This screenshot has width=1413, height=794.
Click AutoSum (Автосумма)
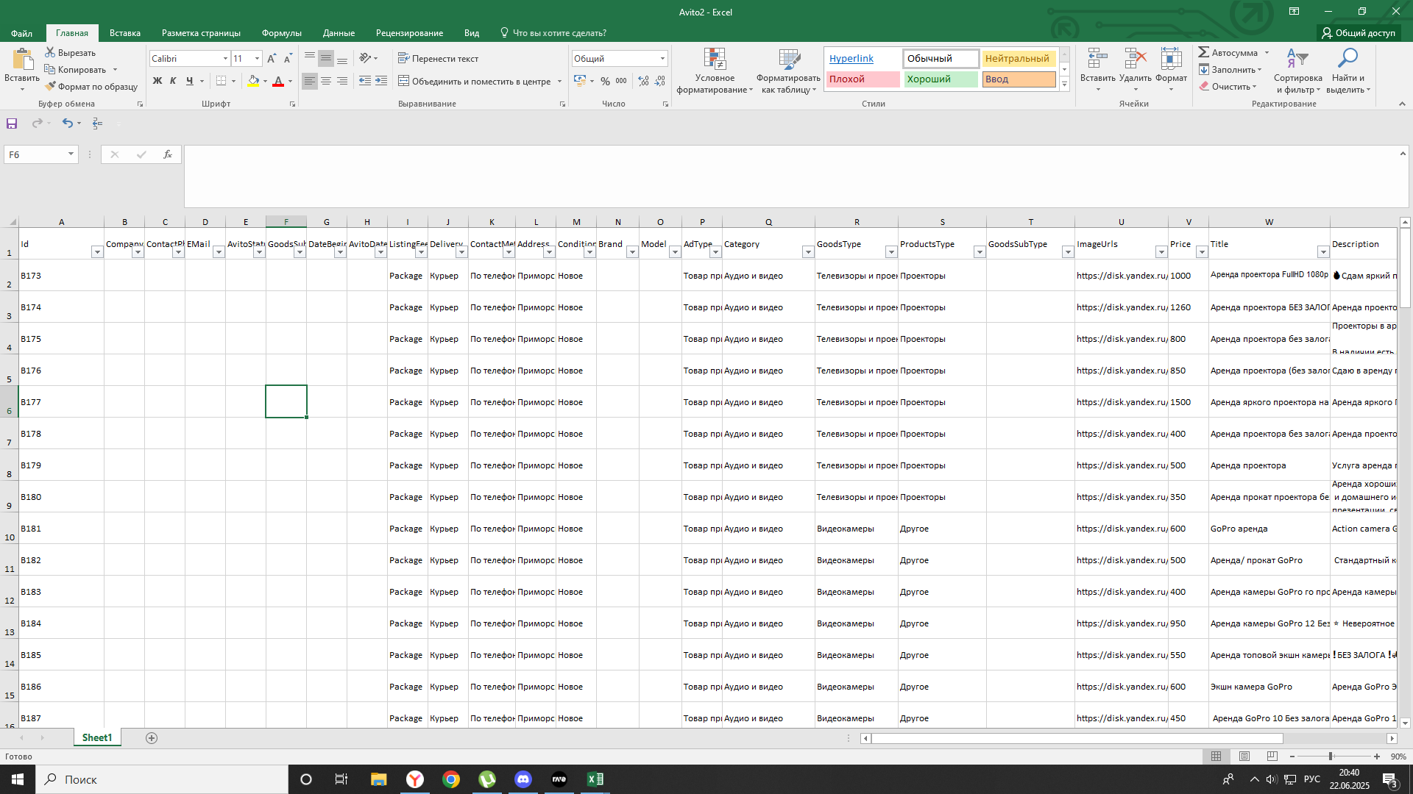point(1228,52)
